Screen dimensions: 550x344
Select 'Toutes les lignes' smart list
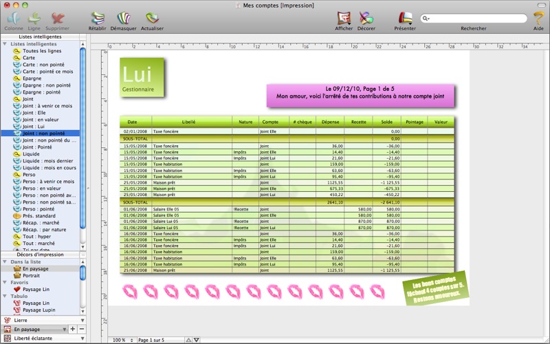click(42, 51)
